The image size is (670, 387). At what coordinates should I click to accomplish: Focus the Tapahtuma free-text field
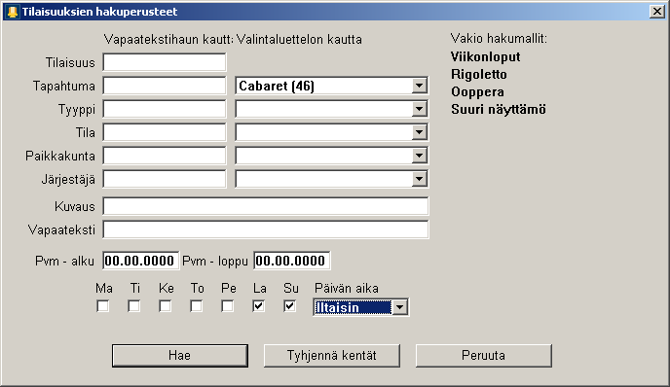click(165, 86)
